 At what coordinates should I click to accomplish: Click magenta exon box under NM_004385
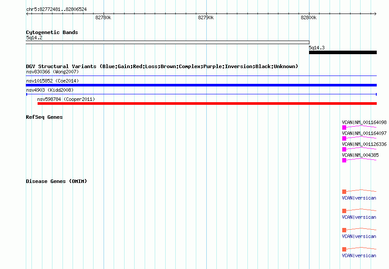click(x=344, y=160)
